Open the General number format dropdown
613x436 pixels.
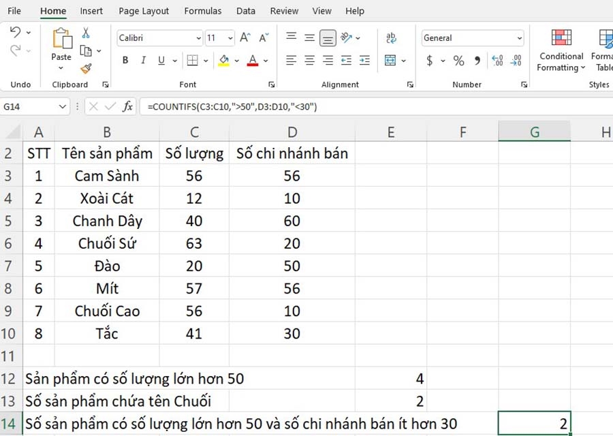tap(520, 38)
